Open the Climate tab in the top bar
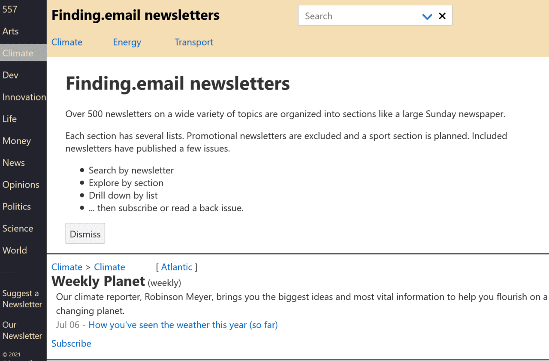 point(67,42)
